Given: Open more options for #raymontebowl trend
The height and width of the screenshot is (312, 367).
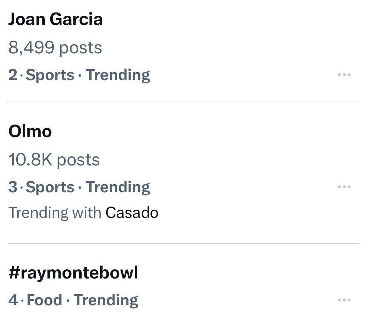Looking at the screenshot, I should pyautogui.click(x=344, y=300).
